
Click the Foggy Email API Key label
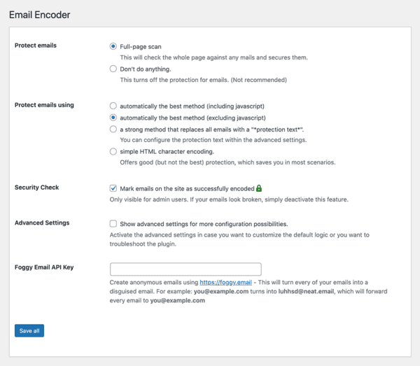tap(44, 267)
